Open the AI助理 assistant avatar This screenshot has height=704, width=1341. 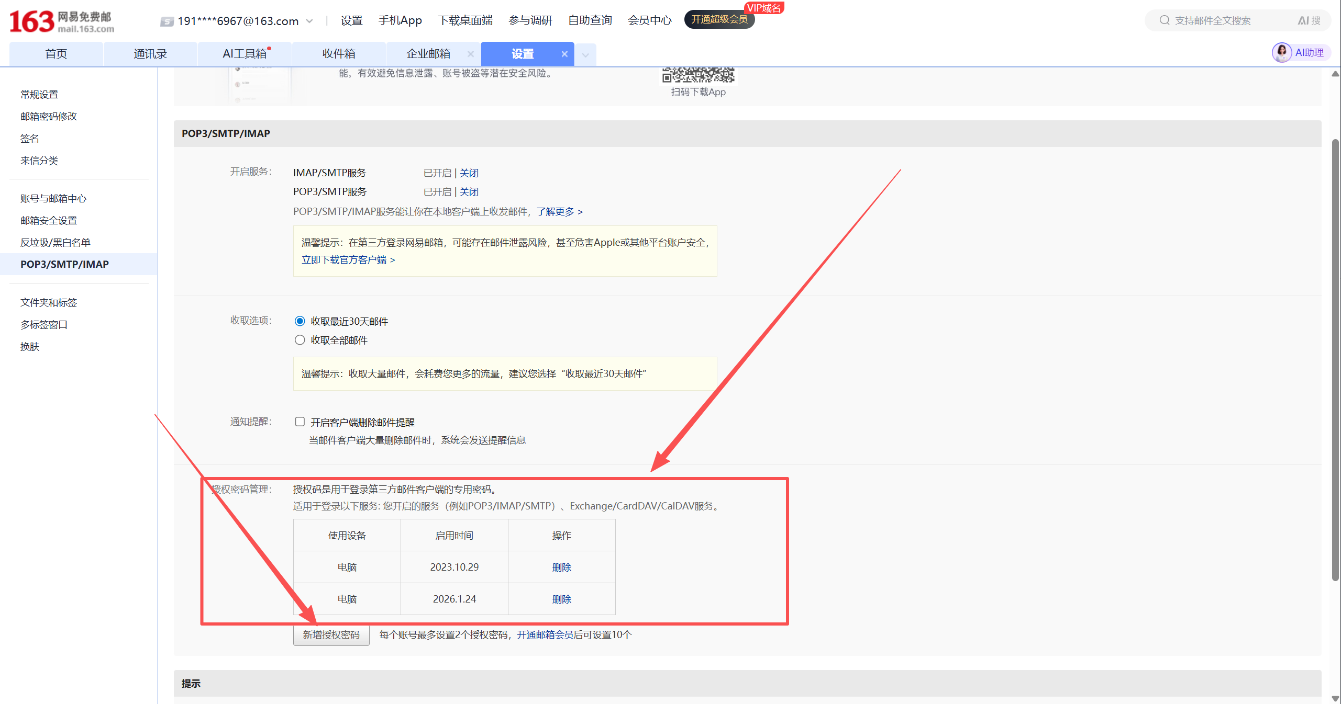click(1282, 52)
